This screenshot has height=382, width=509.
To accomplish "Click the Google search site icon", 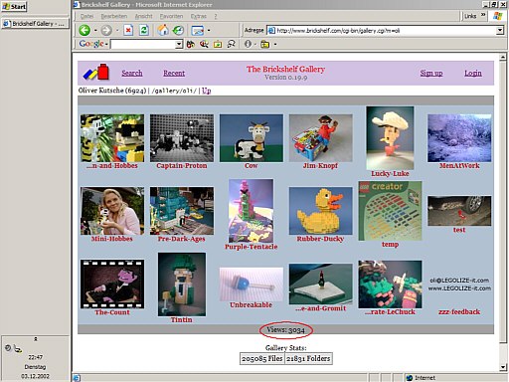I will [x=204, y=44].
